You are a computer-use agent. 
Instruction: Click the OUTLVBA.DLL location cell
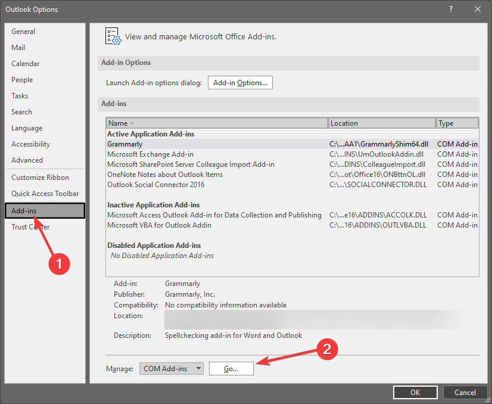[378, 225]
